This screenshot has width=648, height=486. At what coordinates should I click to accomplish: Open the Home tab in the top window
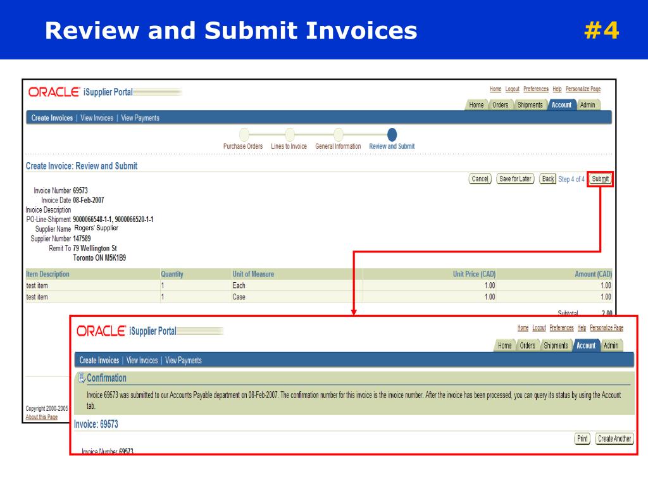(x=476, y=105)
